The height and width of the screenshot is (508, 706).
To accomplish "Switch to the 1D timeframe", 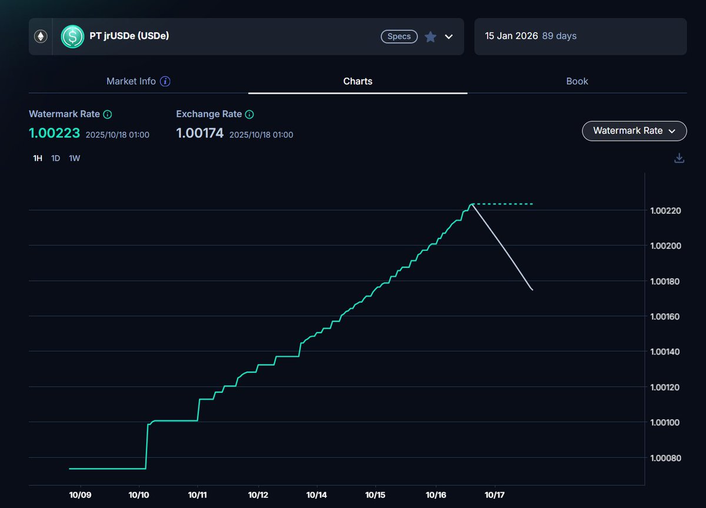I will (x=55, y=158).
